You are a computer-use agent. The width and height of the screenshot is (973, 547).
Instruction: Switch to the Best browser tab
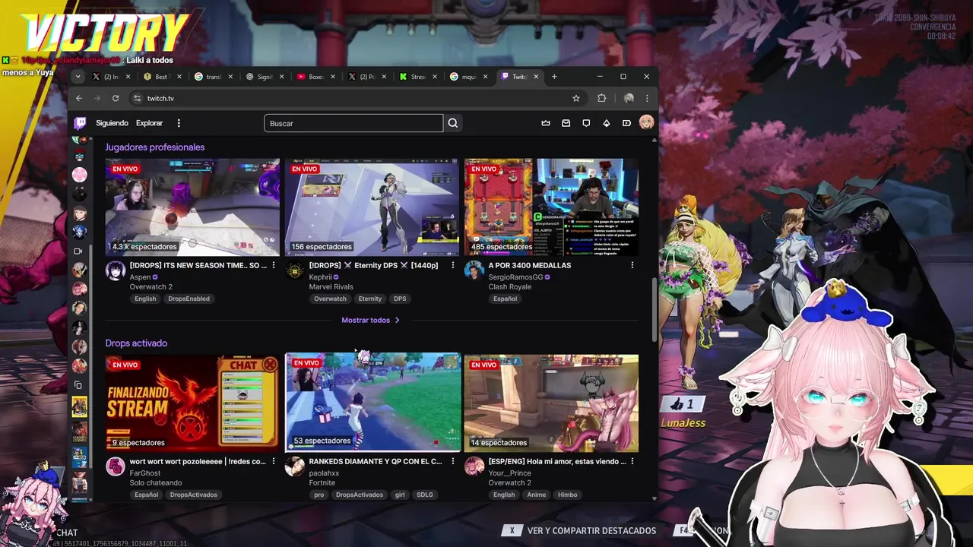tap(161, 77)
